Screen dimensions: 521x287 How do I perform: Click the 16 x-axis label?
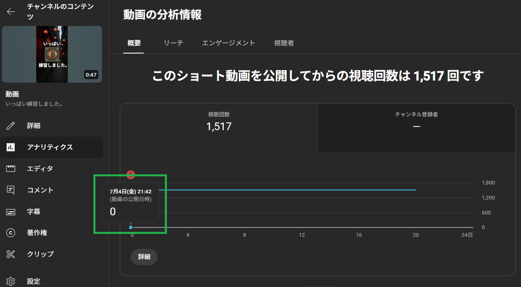[x=359, y=235]
